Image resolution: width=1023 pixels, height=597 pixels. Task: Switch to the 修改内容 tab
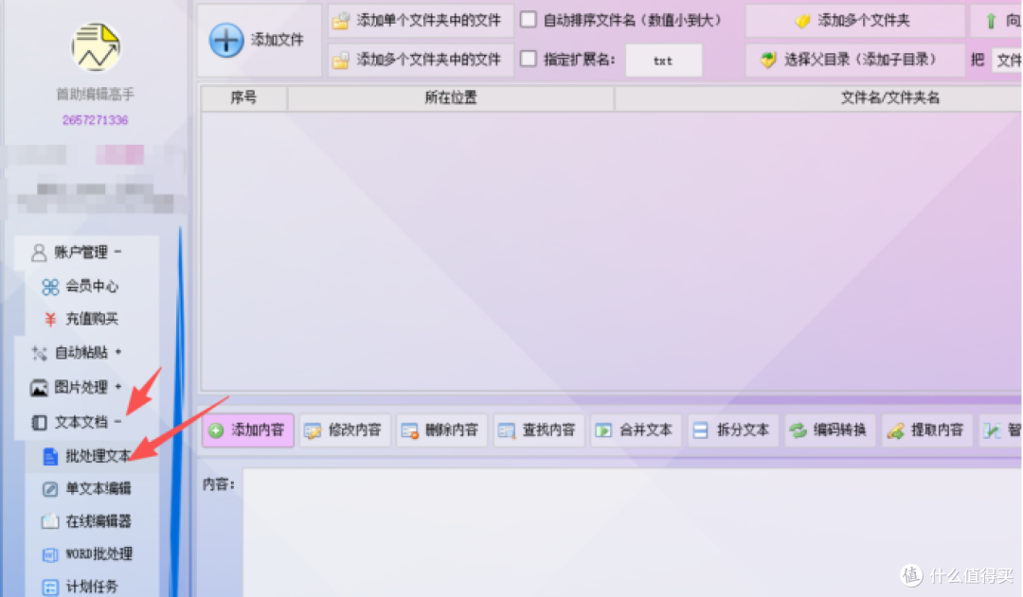345,430
